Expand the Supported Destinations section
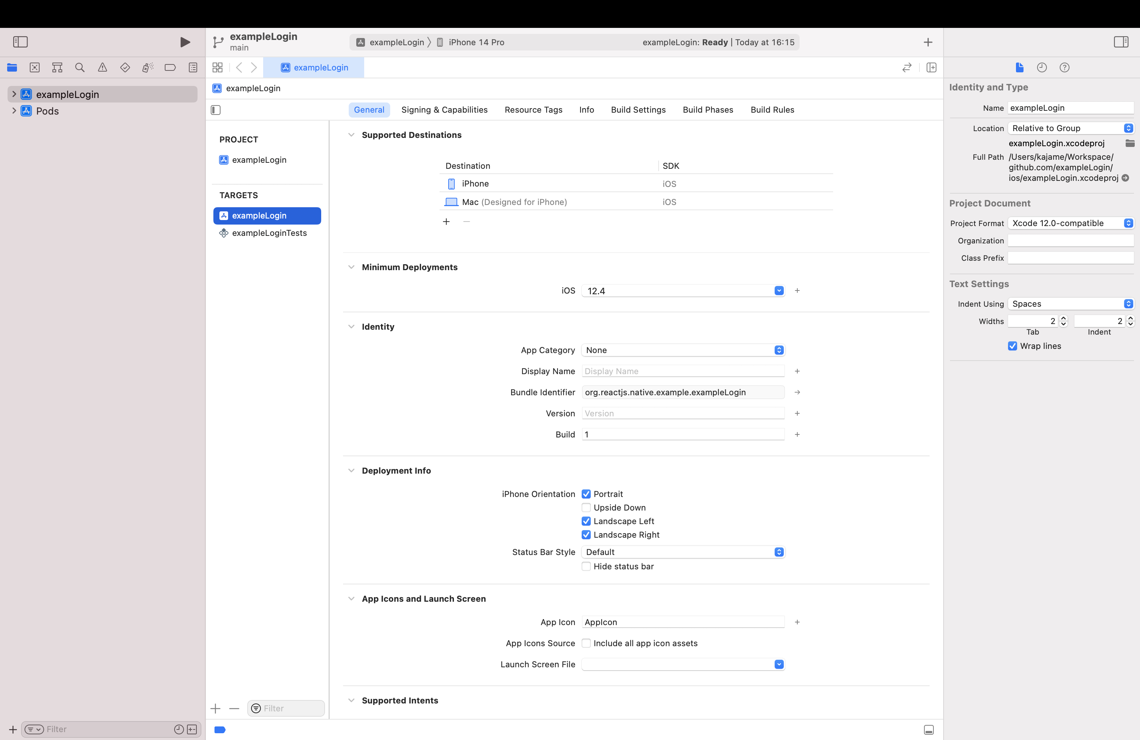This screenshot has width=1140, height=740. (351, 135)
